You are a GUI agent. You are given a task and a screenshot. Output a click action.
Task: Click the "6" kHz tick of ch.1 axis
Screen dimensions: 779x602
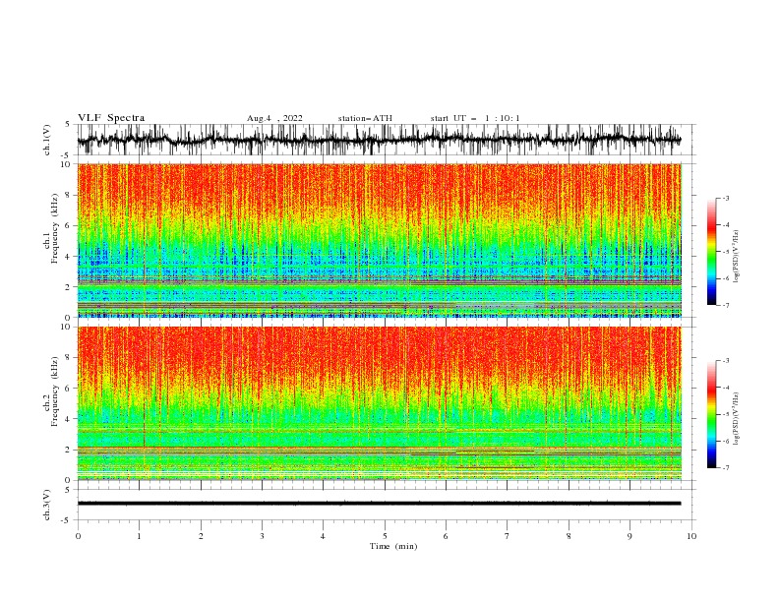(x=68, y=226)
